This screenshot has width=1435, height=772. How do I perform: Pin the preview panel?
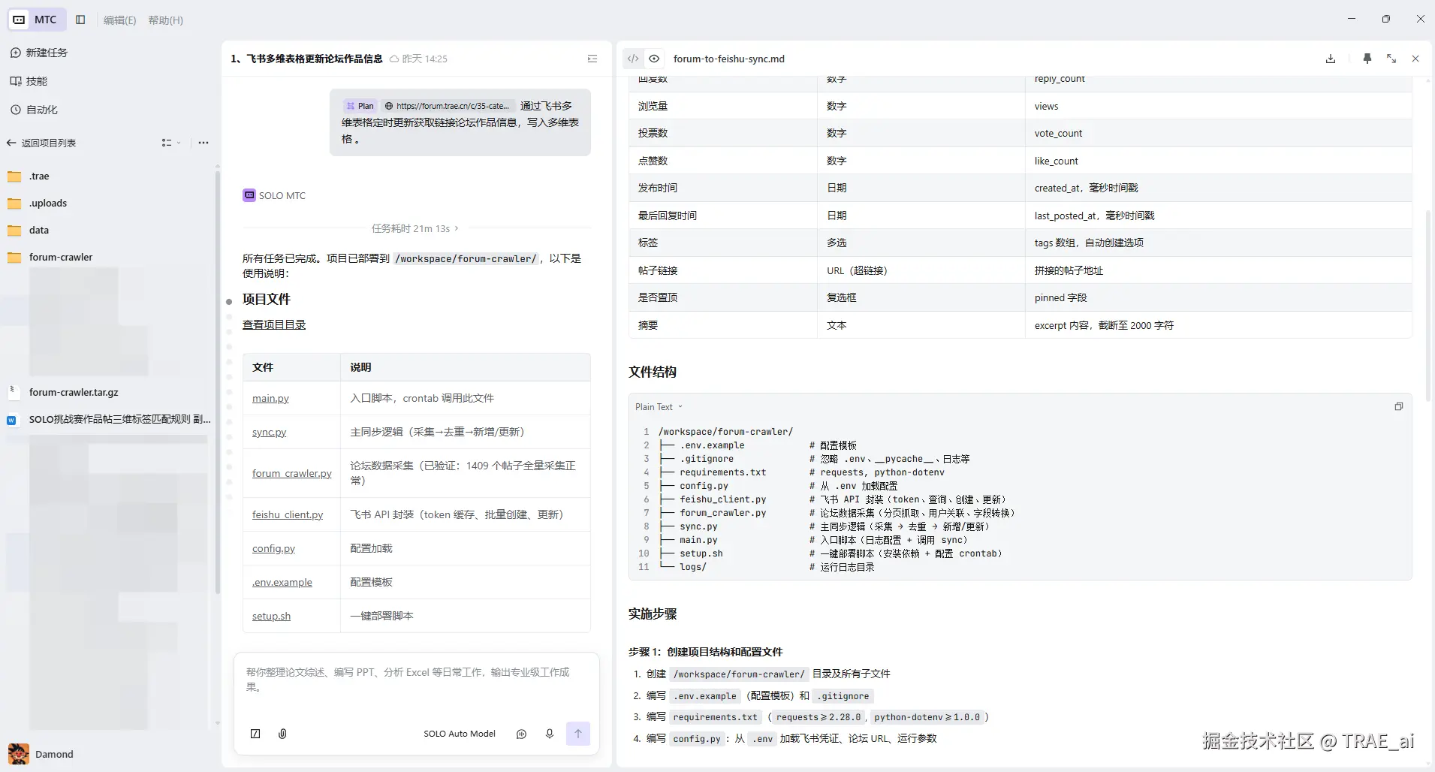[1367, 59]
